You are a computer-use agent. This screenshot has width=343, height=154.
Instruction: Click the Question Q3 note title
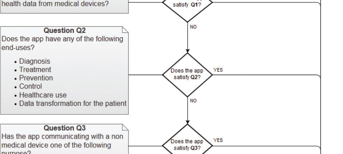point(65,128)
